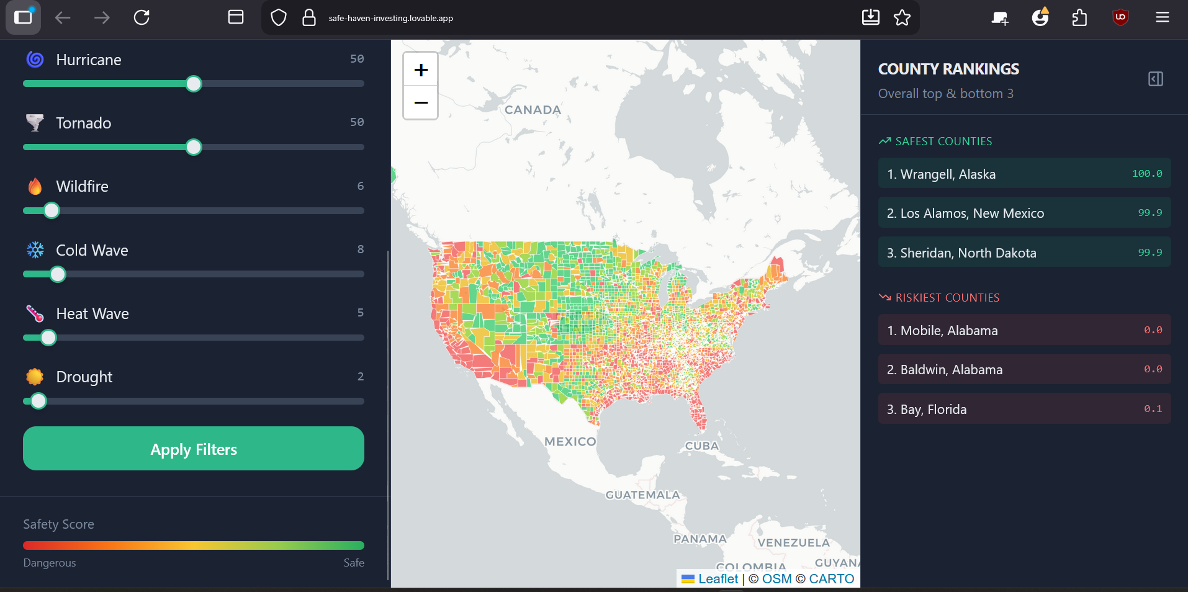
Task: Select Baldwin, Alabama ranking row
Action: (x=1024, y=369)
